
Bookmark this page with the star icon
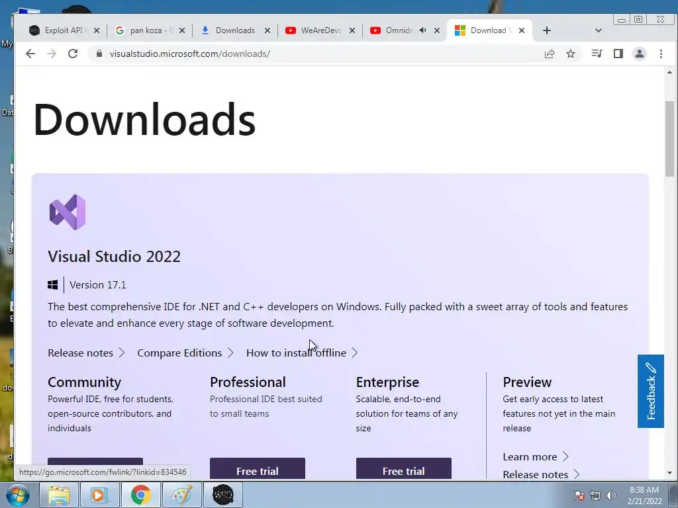[571, 54]
